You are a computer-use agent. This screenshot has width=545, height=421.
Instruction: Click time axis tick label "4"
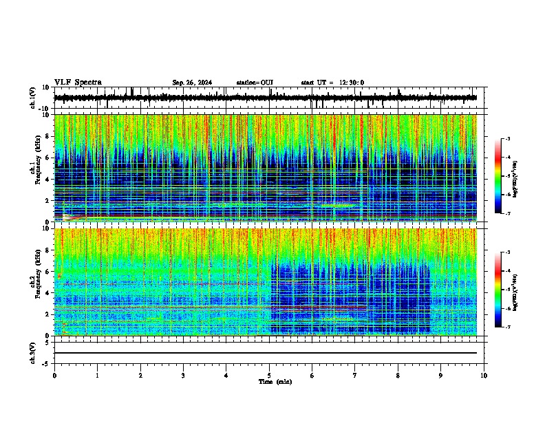click(x=226, y=376)
